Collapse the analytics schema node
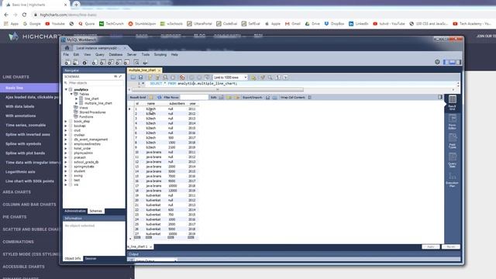496x279 pixels. click(x=66, y=90)
